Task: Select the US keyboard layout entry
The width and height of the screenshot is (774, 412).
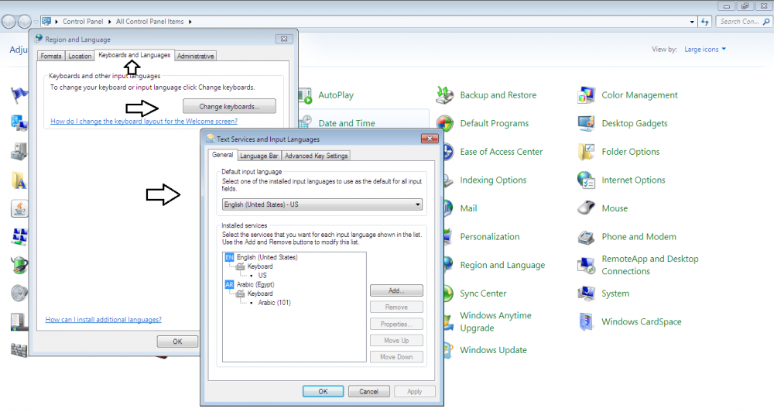Action: pos(262,275)
